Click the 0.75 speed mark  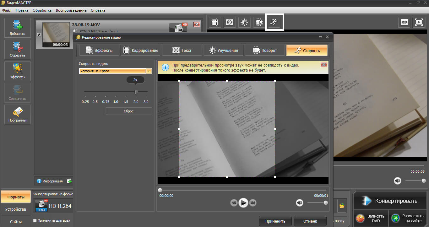pyautogui.click(x=106, y=102)
